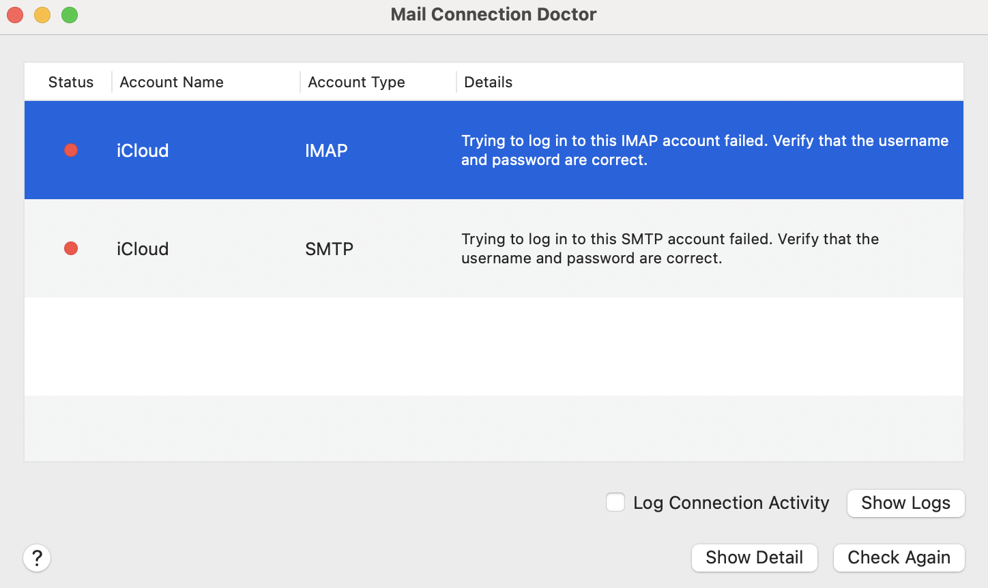This screenshot has width=988, height=588.
Task: Click the Show Logs button
Action: coord(905,503)
